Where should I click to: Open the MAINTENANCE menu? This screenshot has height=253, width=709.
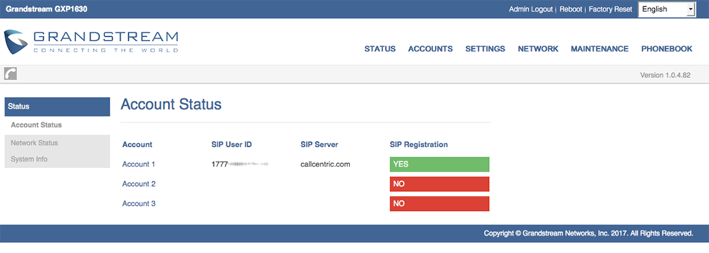point(599,49)
